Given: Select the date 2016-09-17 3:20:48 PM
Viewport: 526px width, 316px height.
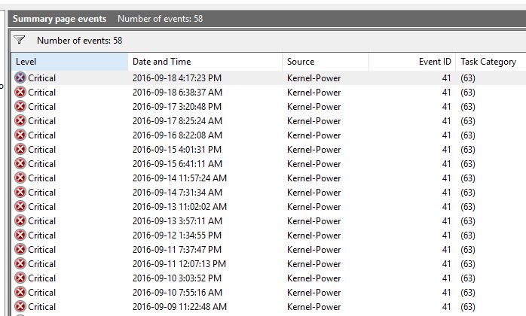Looking at the screenshot, I should [177, 107].
